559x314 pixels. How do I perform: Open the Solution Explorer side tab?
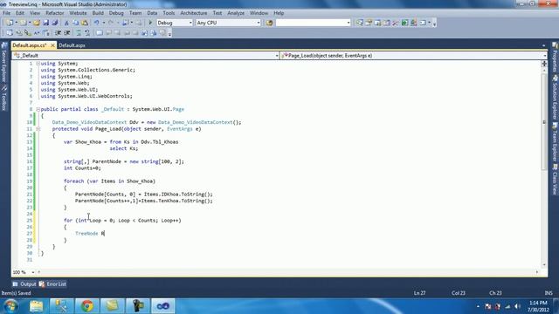(x=555, y=97)
